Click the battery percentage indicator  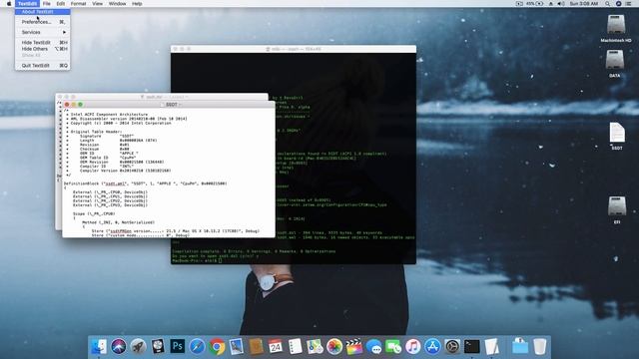tap(535, 4)
